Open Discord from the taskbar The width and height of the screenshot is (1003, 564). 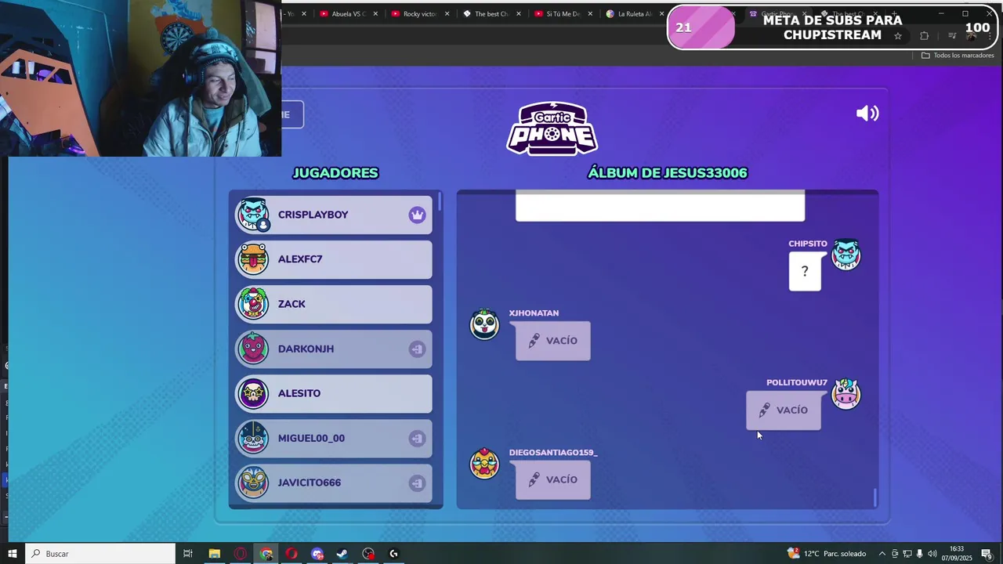317,554
